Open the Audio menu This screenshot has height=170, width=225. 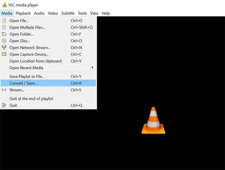tap(39, 13)
